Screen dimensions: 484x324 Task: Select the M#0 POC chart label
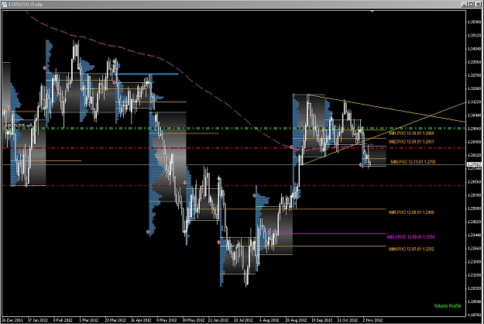[413, 162]
